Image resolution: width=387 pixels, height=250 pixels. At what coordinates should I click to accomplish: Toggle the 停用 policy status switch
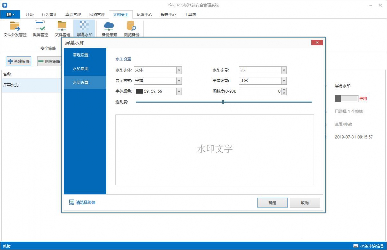coord(346,99)
